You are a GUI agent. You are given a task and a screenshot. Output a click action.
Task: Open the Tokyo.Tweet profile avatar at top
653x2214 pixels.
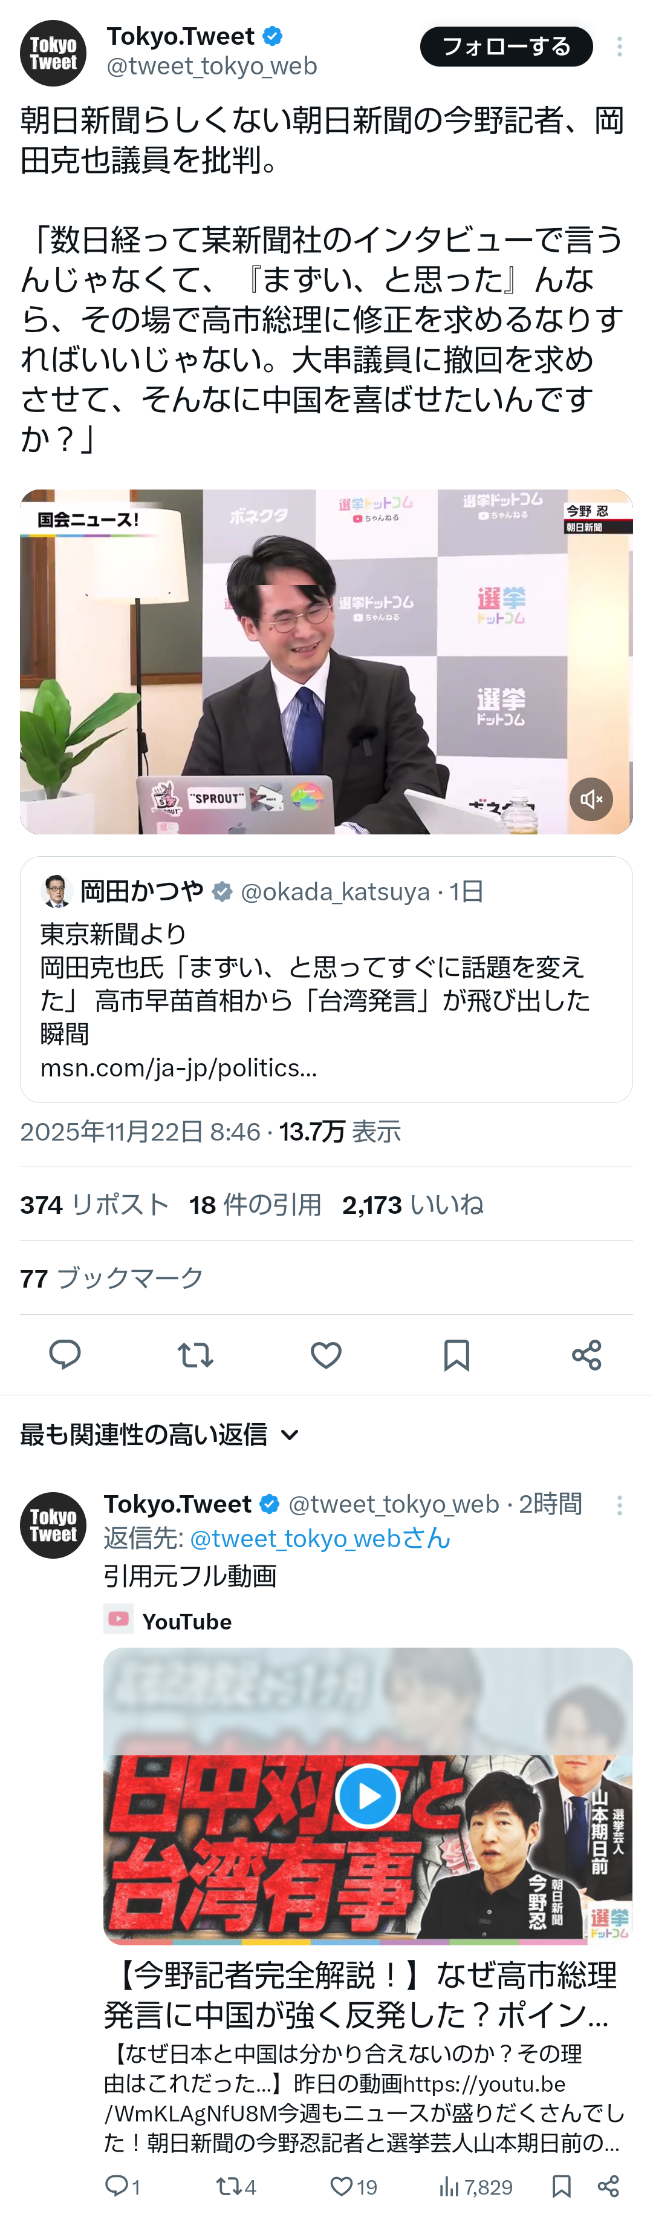(x=53, y=53)
